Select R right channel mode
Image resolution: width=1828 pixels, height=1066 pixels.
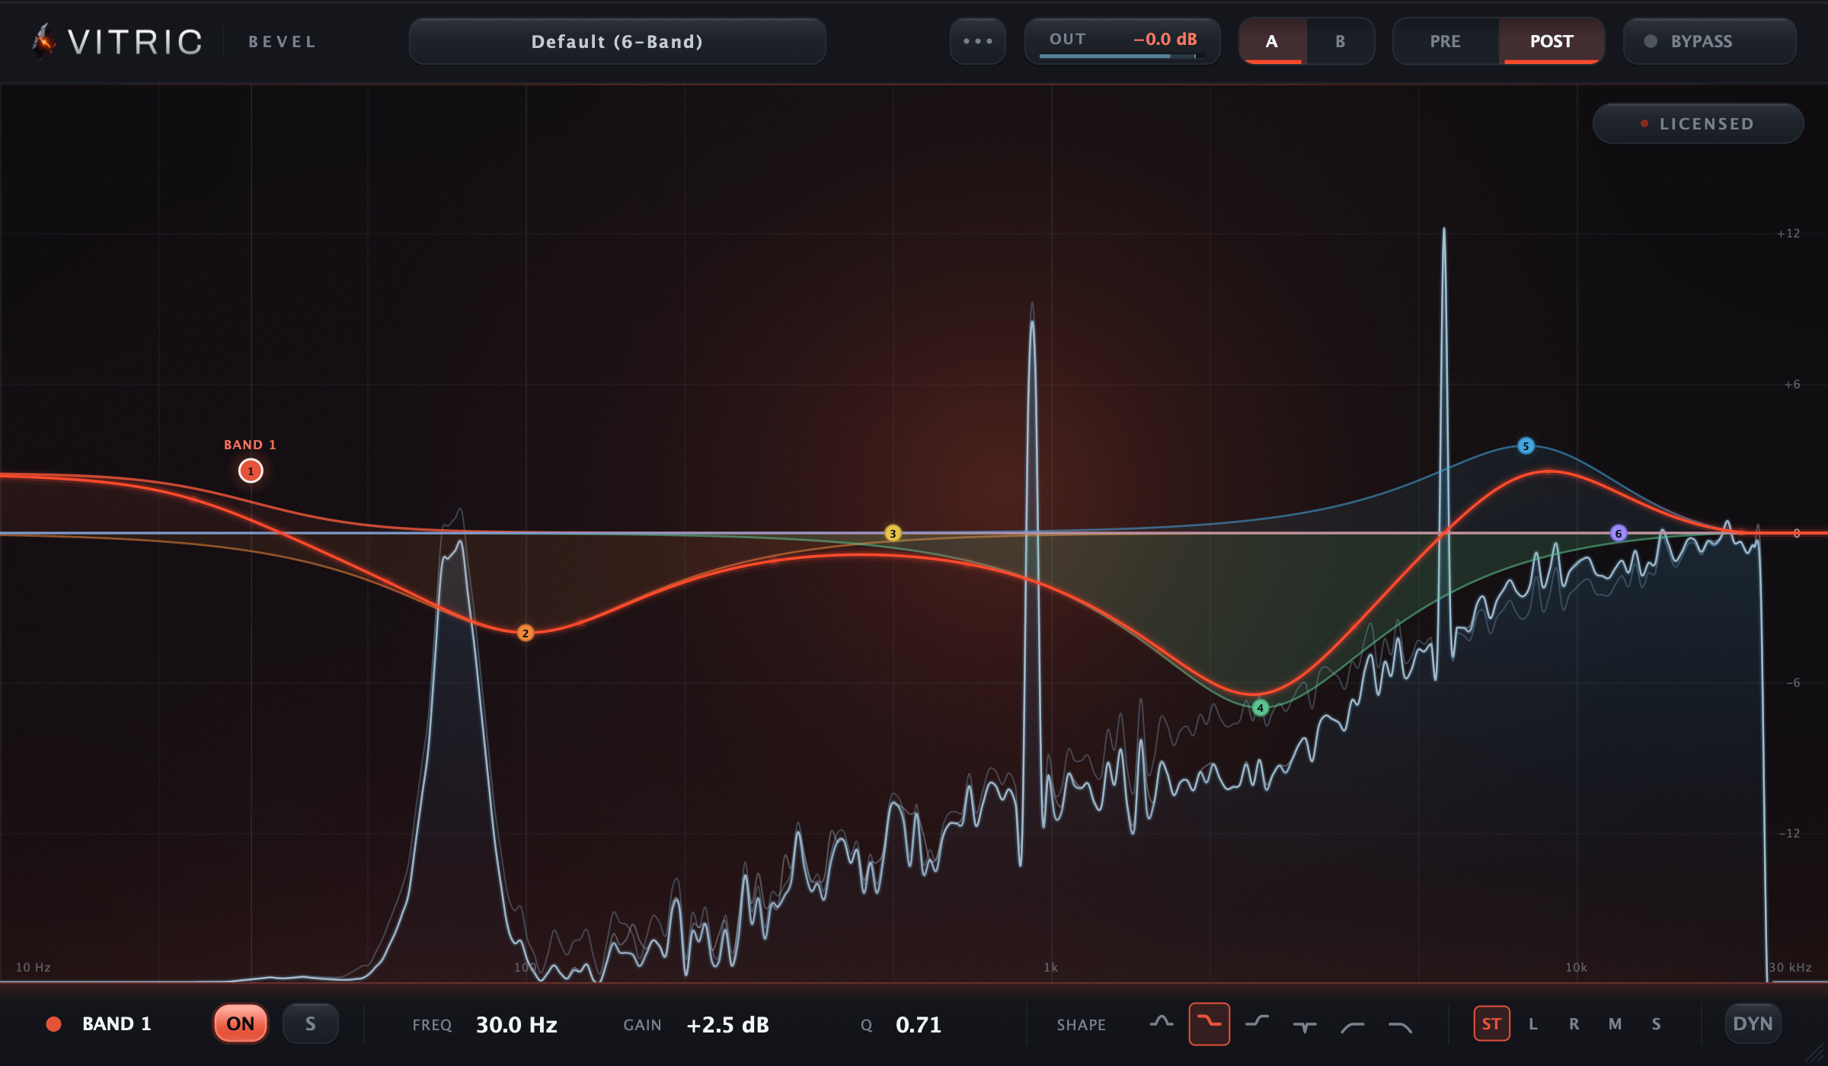[1574, 1024]
